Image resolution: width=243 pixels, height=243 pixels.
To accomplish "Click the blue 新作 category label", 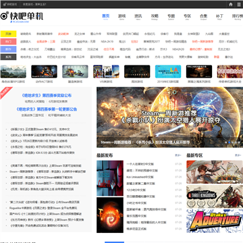I will 8,49.
